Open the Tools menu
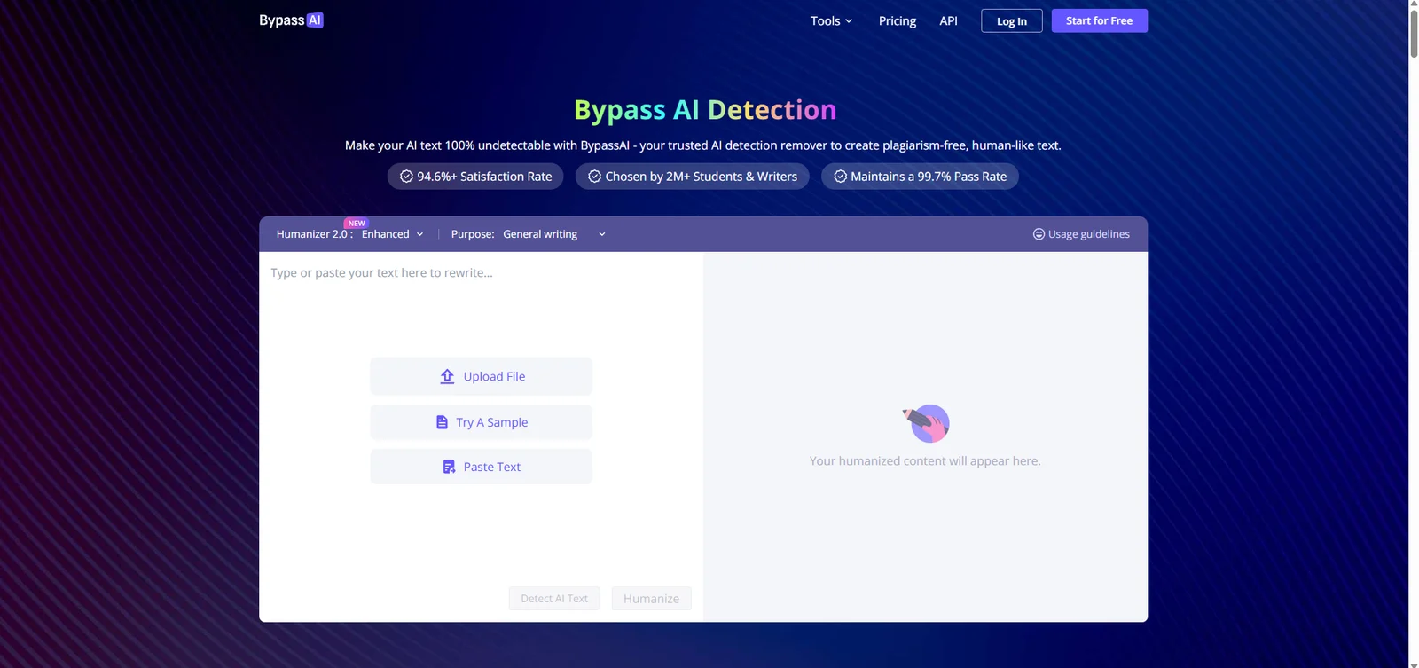1419x668 pixels. pyautogui.click(x=831, y=20)
